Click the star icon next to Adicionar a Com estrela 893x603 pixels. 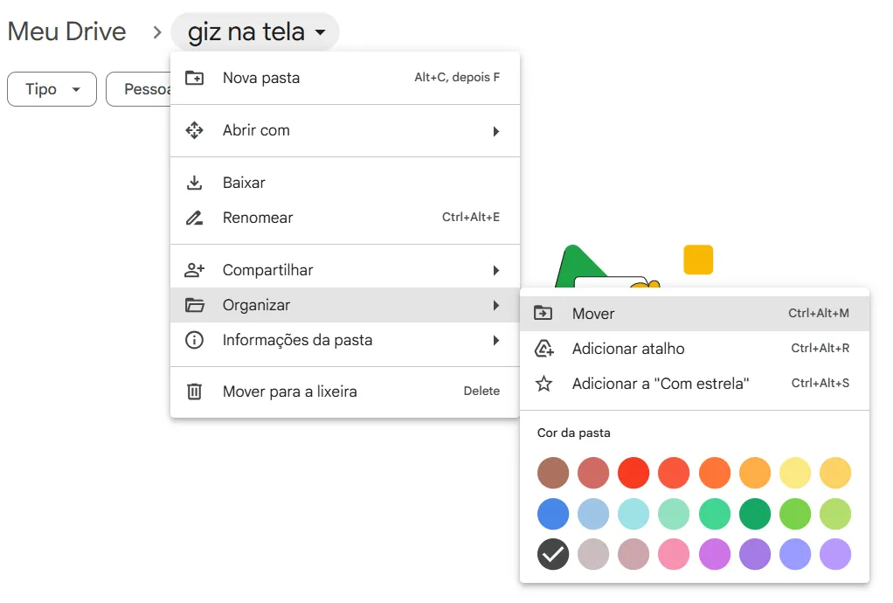(544, 383)
